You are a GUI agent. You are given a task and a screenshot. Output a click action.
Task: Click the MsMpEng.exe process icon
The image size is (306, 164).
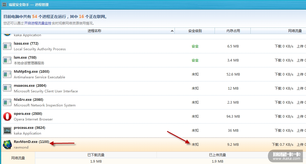pos(7,74)
